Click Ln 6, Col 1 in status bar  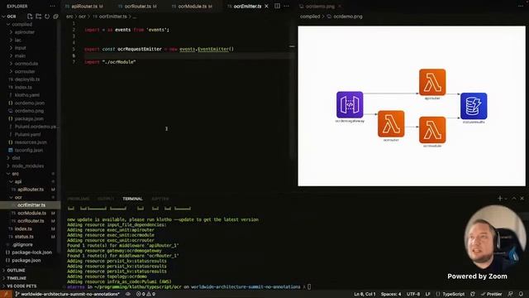pos(365,294)
